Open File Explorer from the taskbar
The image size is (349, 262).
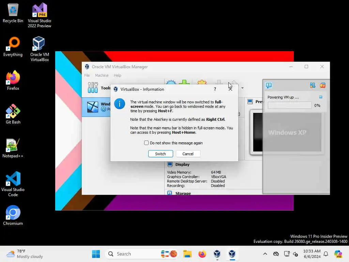point(187,254)
